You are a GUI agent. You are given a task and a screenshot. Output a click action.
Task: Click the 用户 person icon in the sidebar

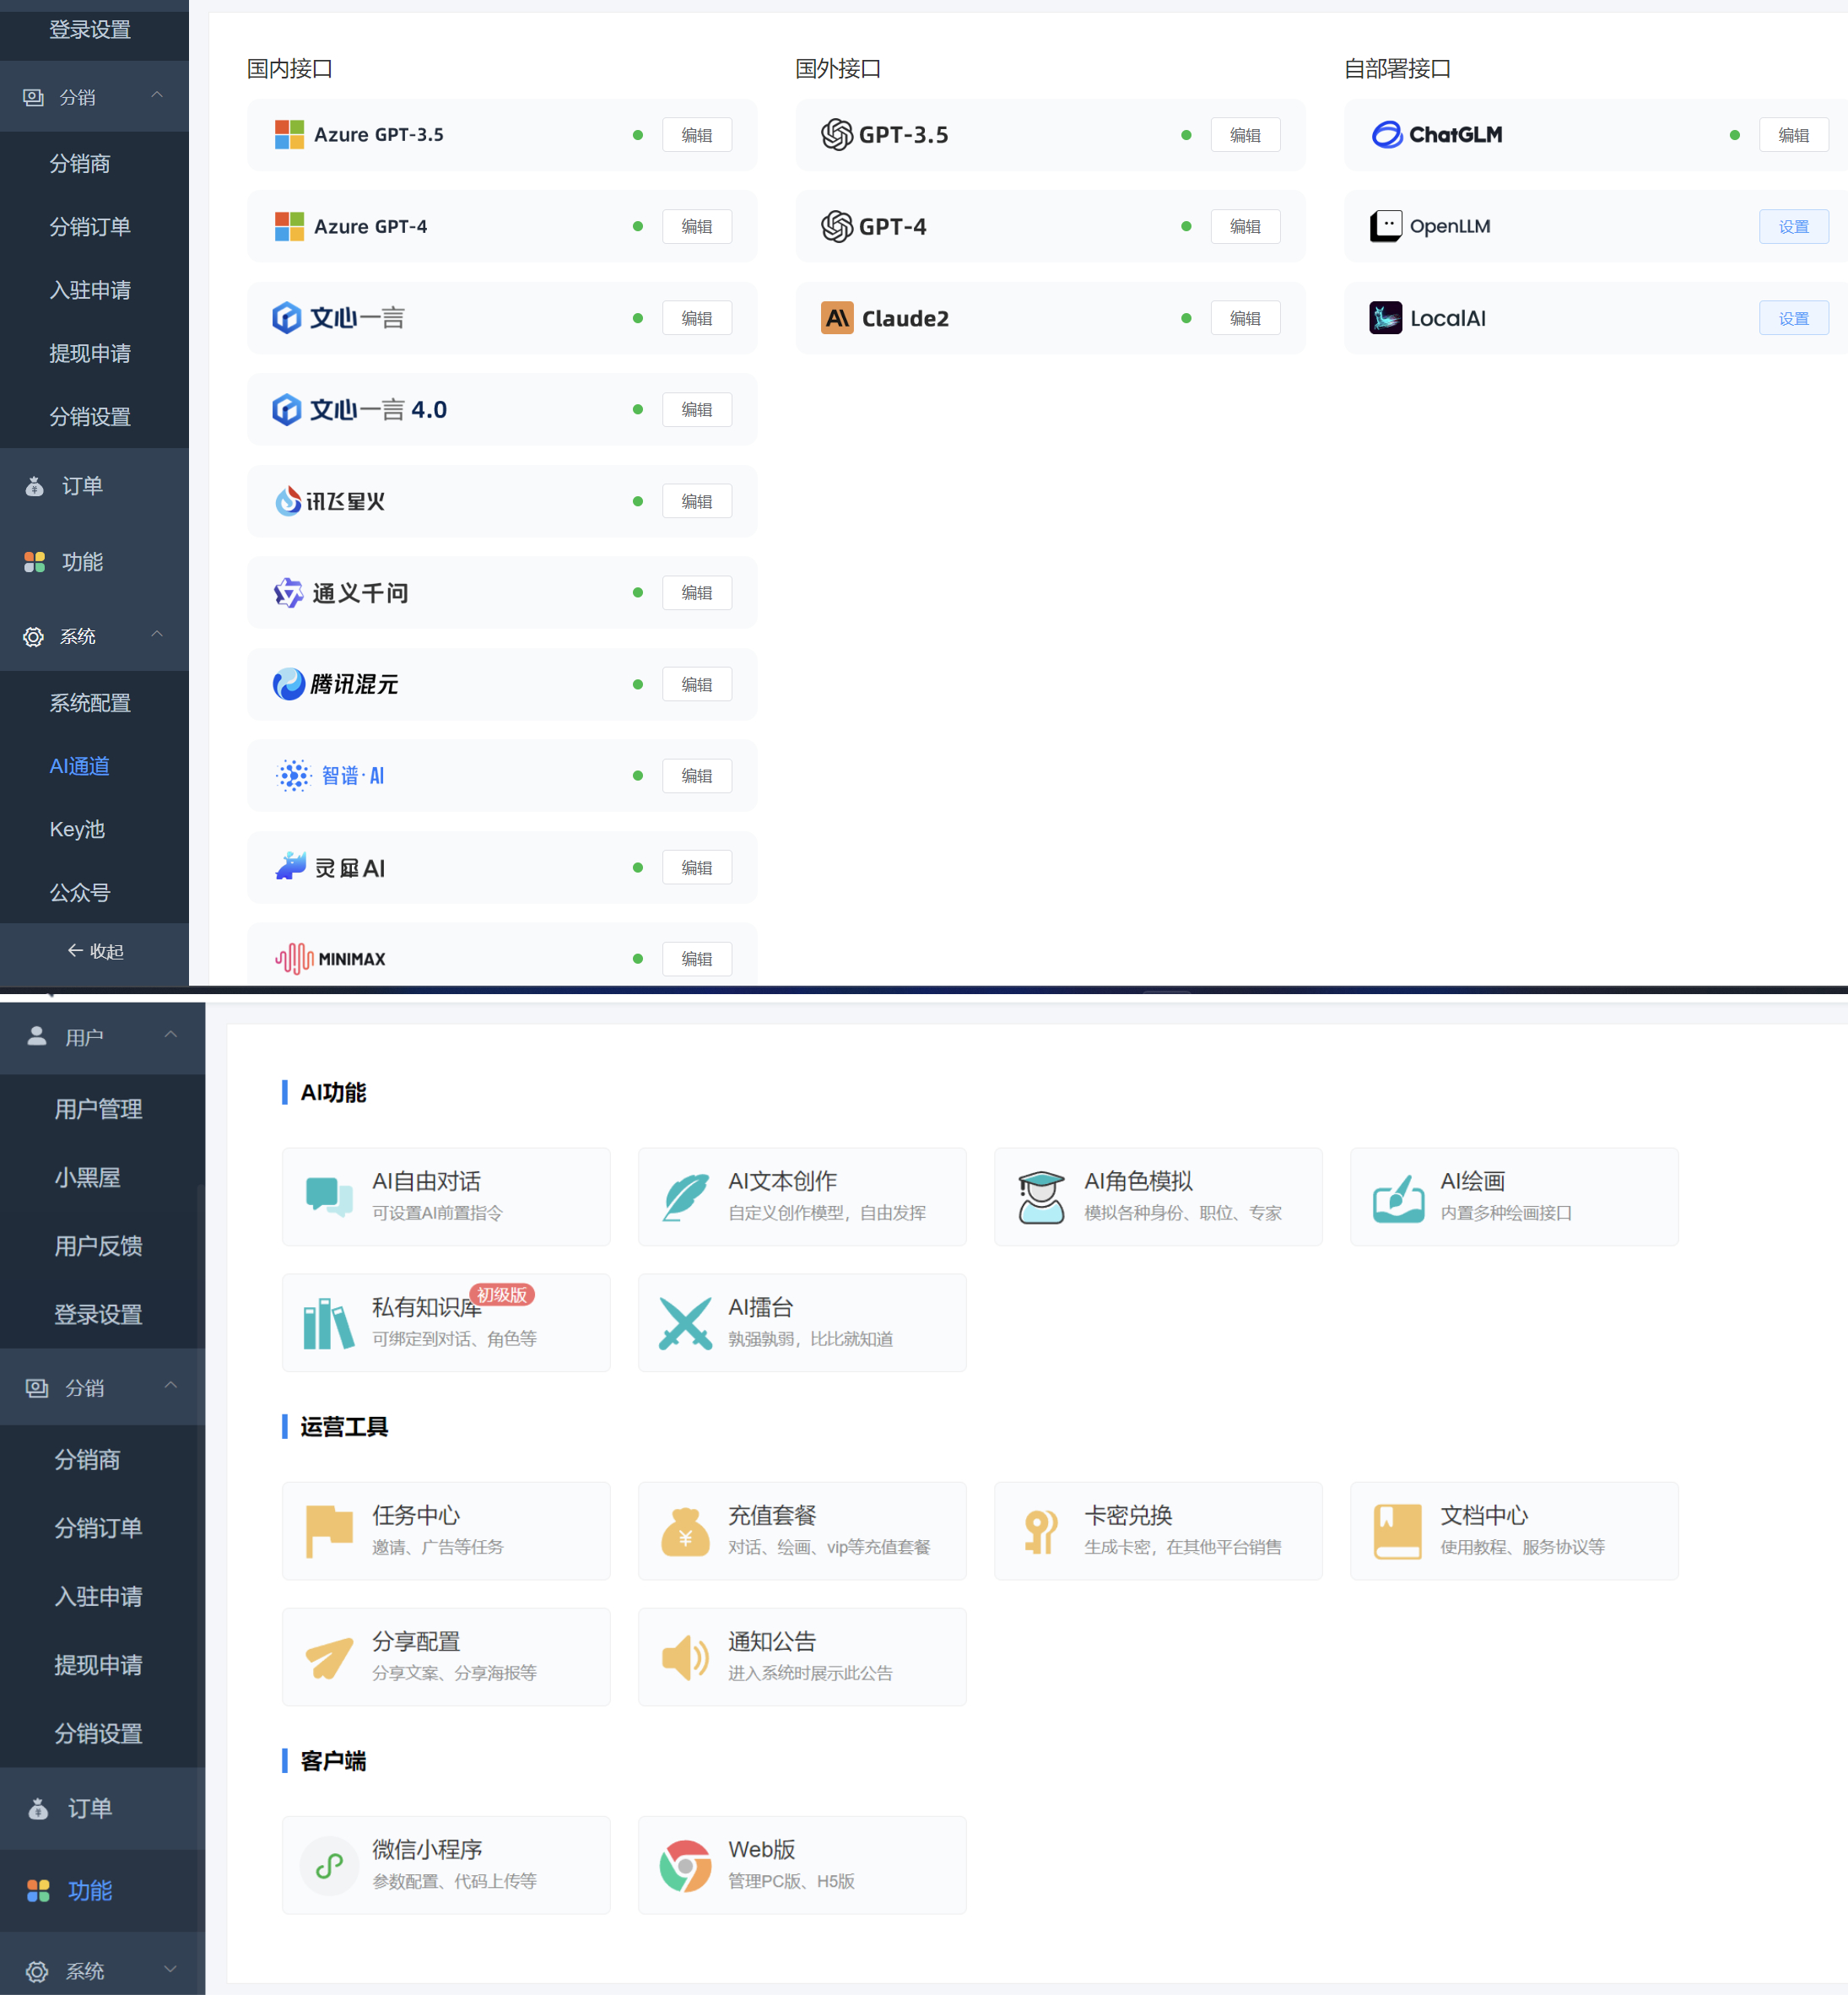coord(37,1036)
